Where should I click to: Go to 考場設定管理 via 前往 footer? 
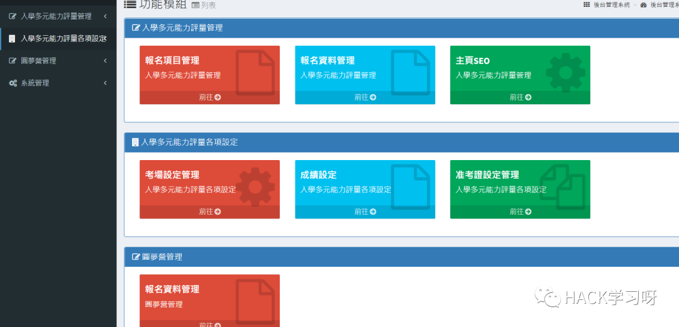[x=209, y=212]
